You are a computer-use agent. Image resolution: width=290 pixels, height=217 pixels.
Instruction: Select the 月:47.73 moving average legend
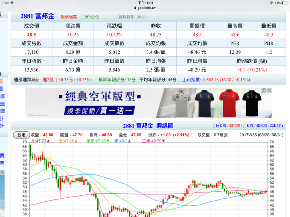point(40,141)
